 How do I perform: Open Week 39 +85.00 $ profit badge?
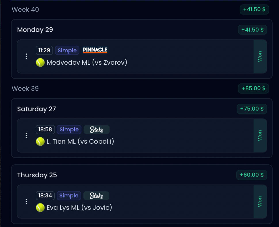(253, 89)
